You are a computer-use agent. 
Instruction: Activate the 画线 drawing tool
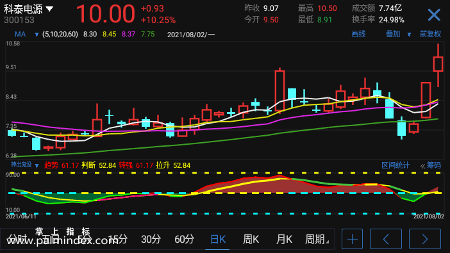(x=358, y=34)
